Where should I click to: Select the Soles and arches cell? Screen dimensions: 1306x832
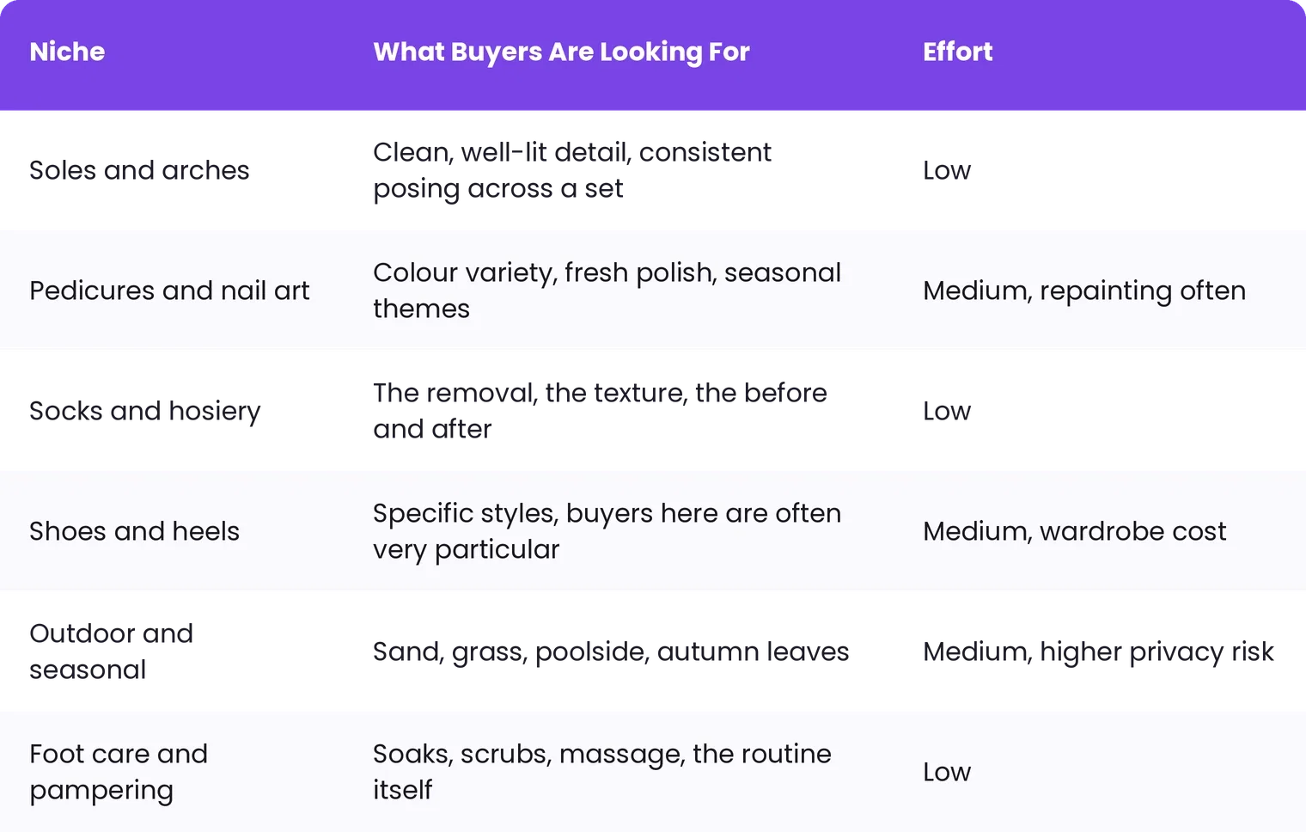pos(139,170)
